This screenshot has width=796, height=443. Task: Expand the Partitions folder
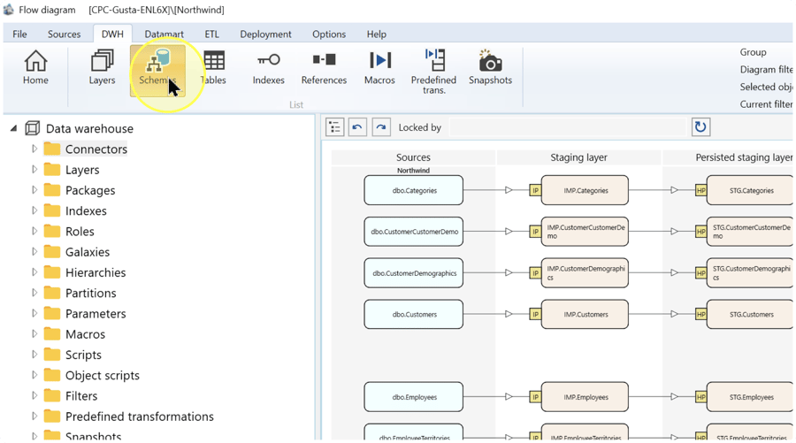tap(34, 293)
